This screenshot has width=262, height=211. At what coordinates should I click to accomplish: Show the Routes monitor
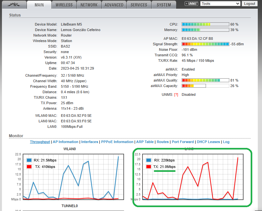pyautogui.click(x=163, y=142)
